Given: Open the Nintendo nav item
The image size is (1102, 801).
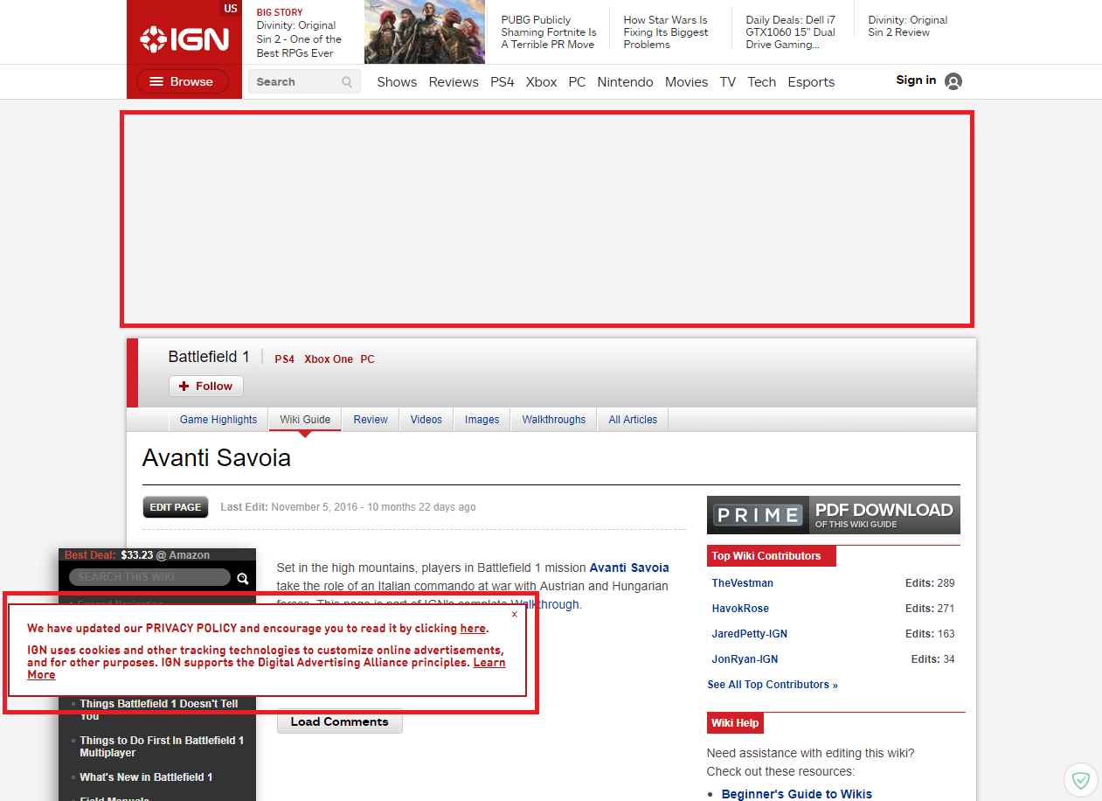Looking at the screenshot, I should 625,82.
